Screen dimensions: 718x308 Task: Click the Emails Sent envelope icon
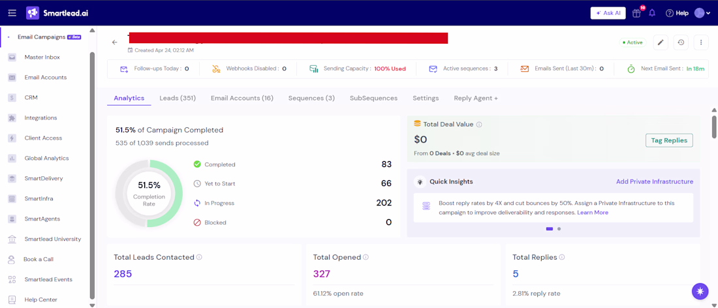click(x=525, y=69)
